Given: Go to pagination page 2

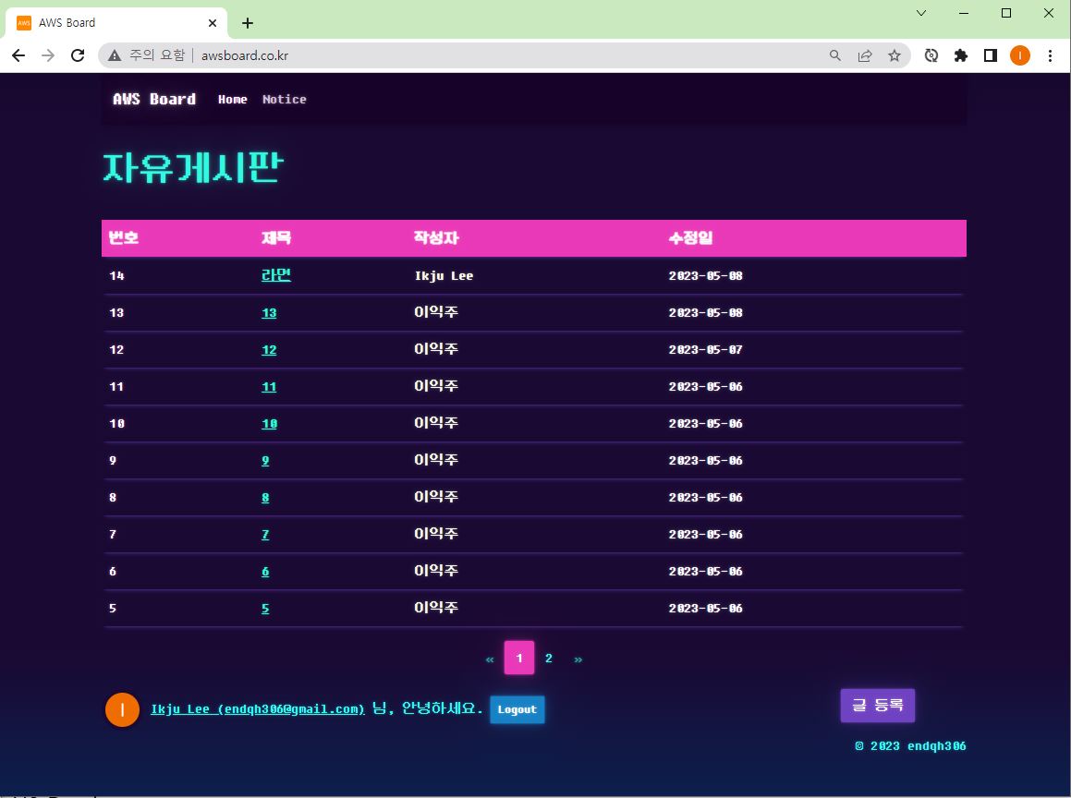Looking at the screenshot, I should 549,658.
